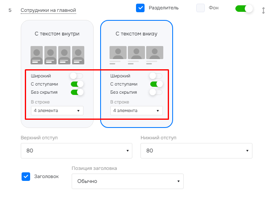Enable Без скрытия in 'С текстом внизу' card
272x198 pixels.
pos(156,92)
